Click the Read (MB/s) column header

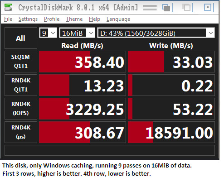(x=82, y=46)
